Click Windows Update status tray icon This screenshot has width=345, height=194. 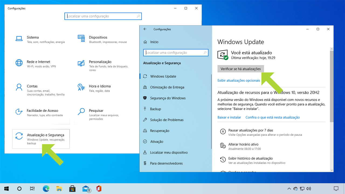click(x=296, y=189)
